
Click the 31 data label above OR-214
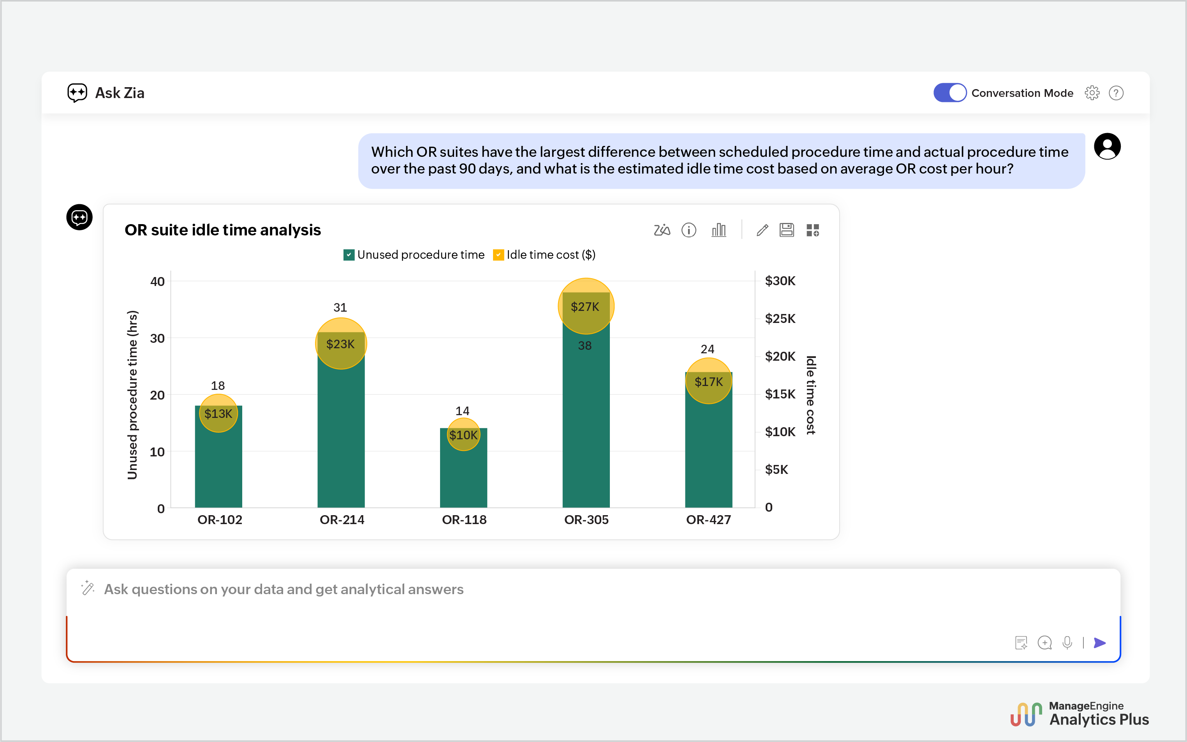[340, 307]
